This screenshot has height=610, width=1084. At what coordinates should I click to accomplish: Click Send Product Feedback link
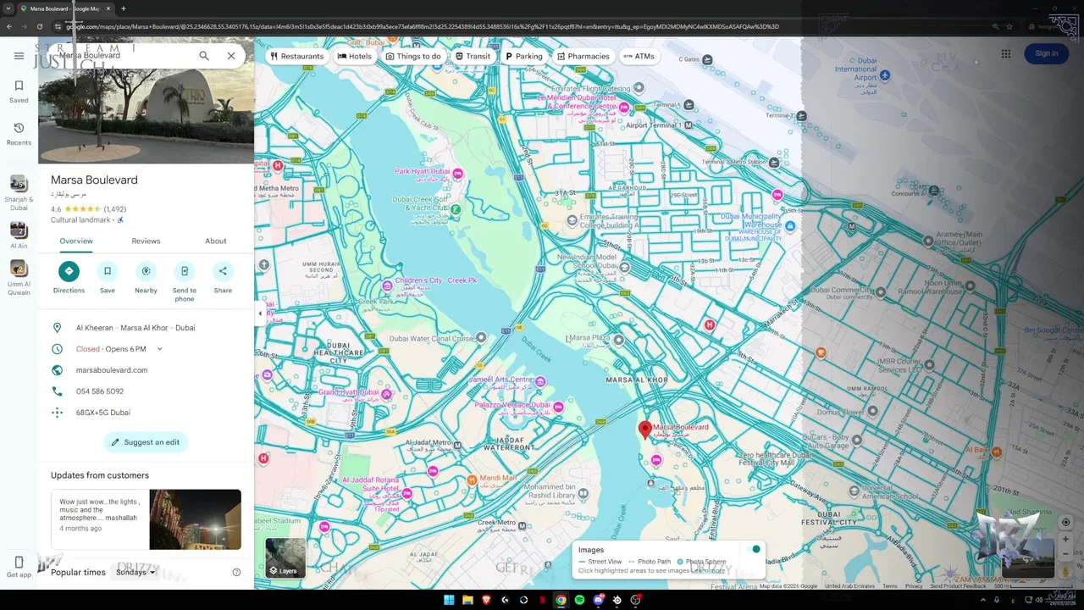point(958,586)
